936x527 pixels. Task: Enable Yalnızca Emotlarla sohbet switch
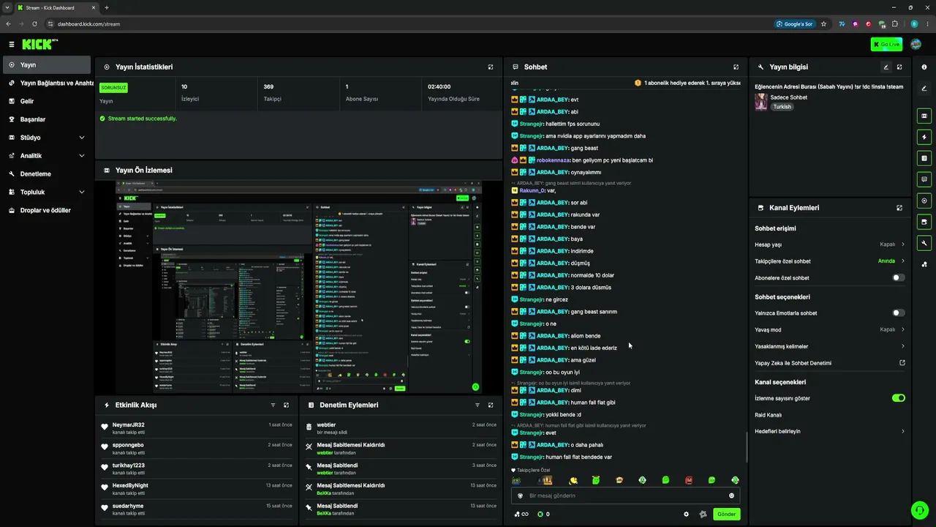(899, 313)
